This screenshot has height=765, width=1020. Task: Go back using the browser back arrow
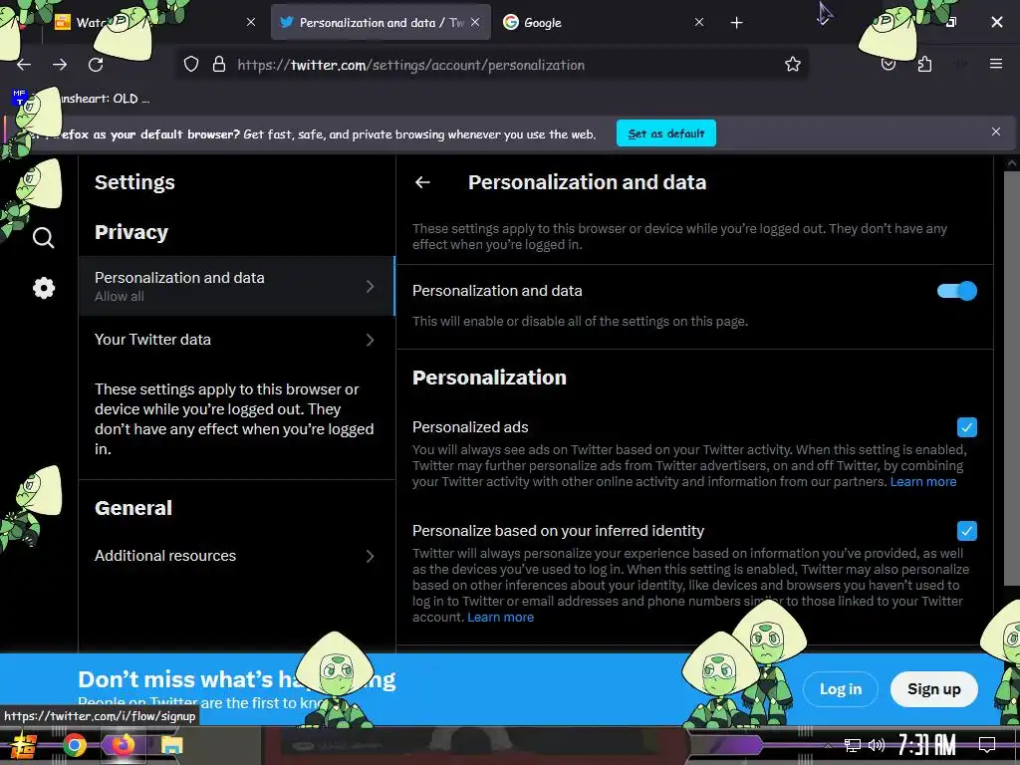point(24,65)
